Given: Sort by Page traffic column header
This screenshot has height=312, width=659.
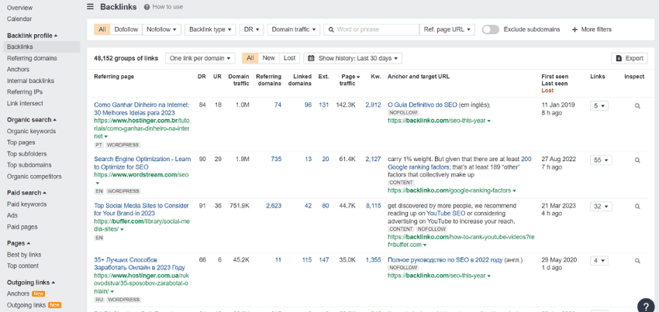Looking at the screenshot, I should tap(348, 80).
